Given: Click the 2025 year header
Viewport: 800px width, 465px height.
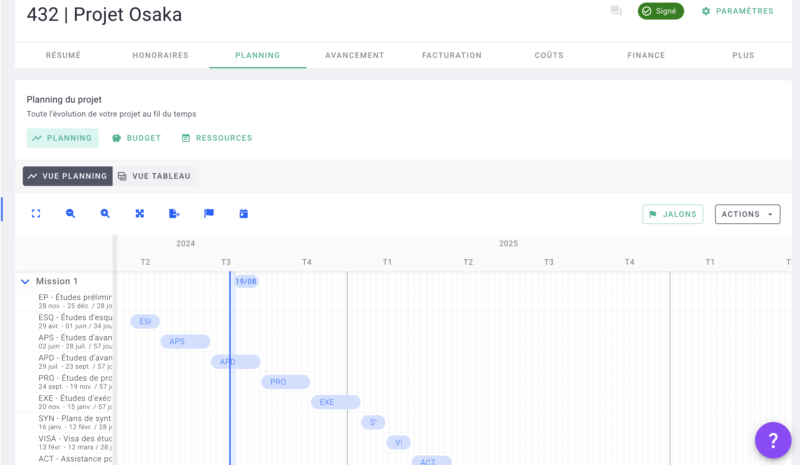Looking at the screenshot, I should click(x=508, y=244).
